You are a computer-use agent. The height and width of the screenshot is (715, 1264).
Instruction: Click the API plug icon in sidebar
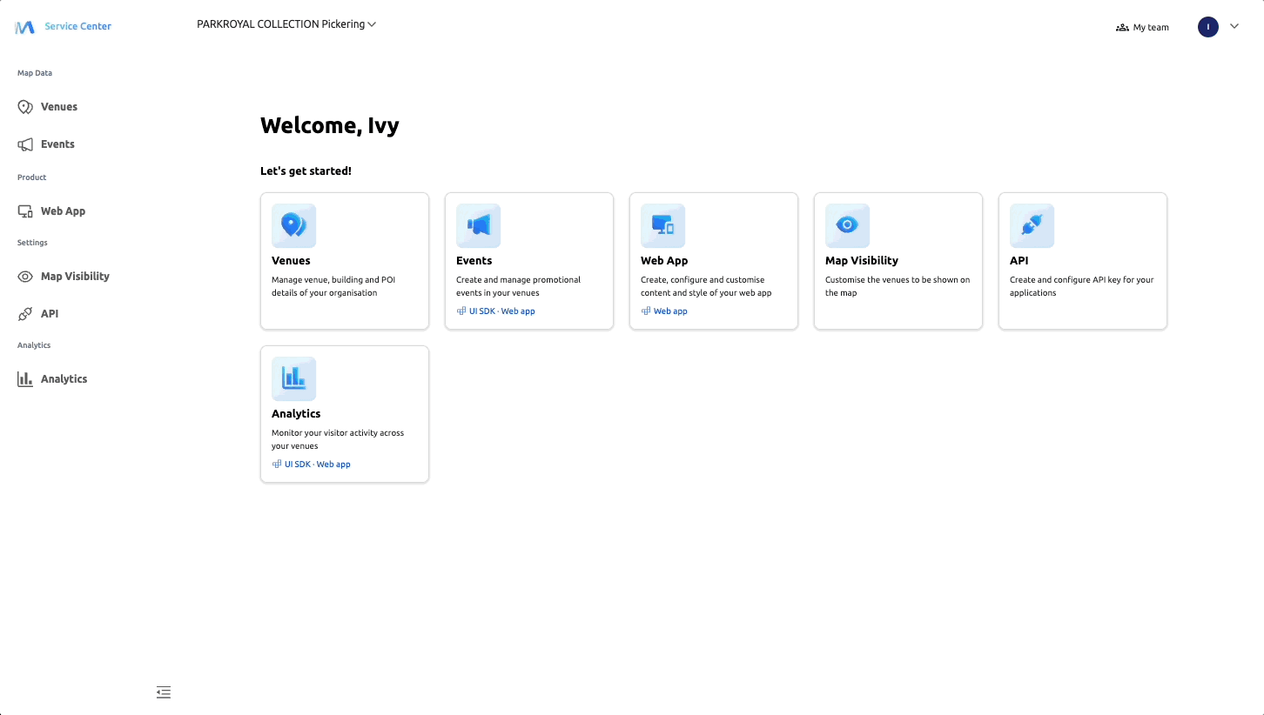pos(25,314)
